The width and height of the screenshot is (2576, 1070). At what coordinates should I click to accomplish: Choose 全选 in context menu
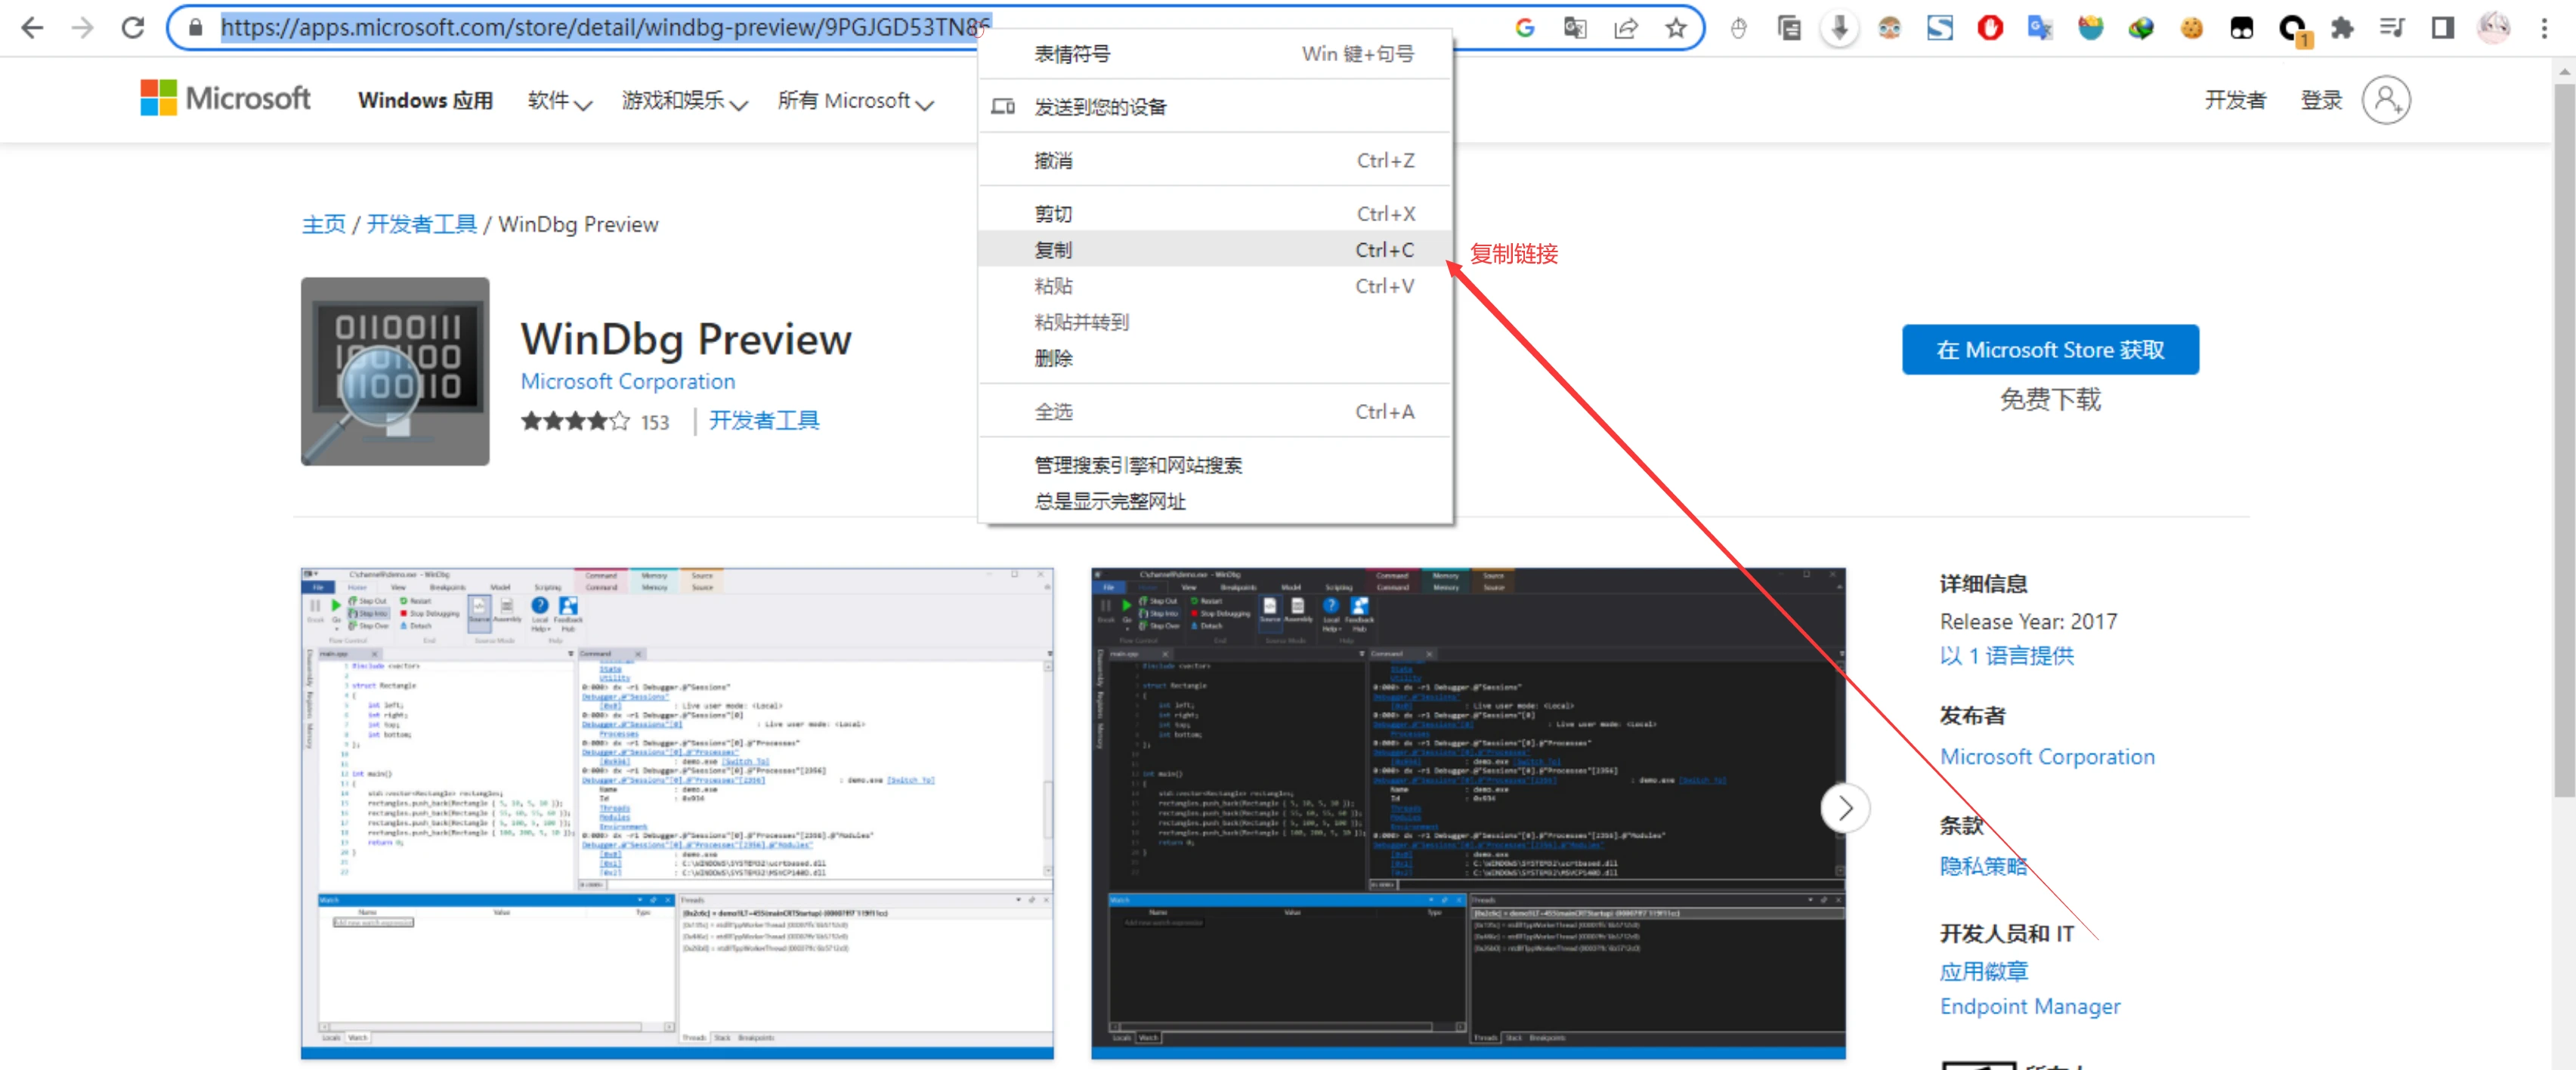1215,412
